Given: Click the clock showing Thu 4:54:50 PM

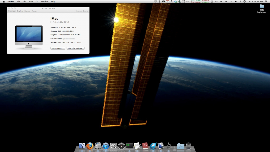Looking at the screenshot, I should (255, 1).
